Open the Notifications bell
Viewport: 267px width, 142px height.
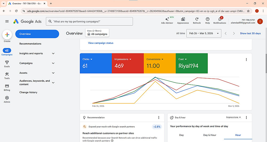click(220, 20)
